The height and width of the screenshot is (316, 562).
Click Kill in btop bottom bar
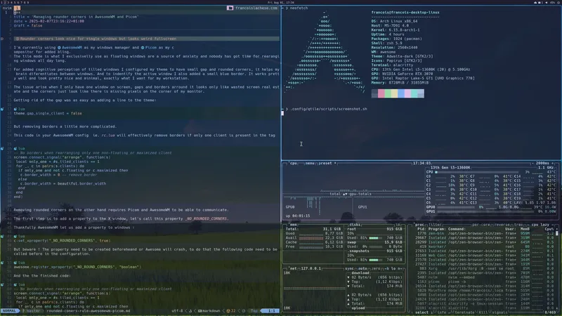coord(484,312)
